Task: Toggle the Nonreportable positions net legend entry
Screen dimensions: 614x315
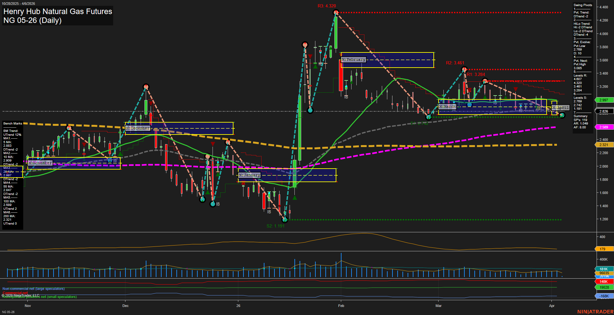Action: tap(39, 296)
